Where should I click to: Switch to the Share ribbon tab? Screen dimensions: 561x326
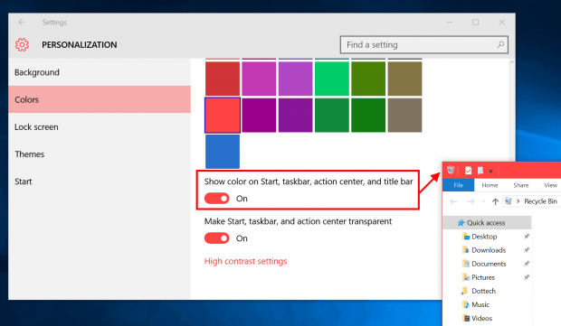(x=521, y=185)
